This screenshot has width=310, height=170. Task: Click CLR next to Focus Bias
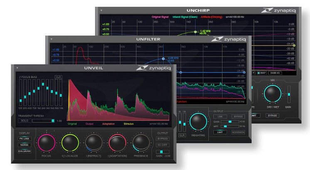[59, 77]
